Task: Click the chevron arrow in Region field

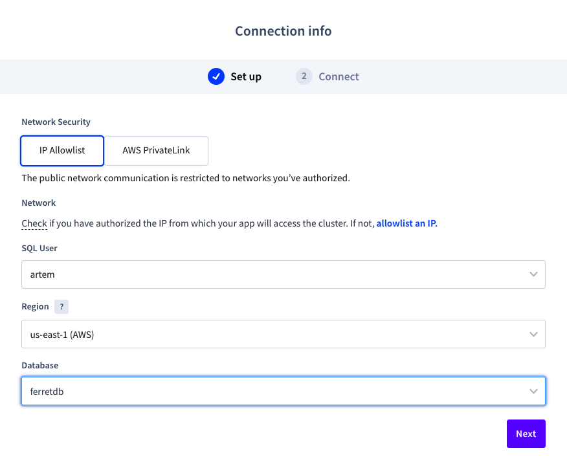Action: coord(533,334)
